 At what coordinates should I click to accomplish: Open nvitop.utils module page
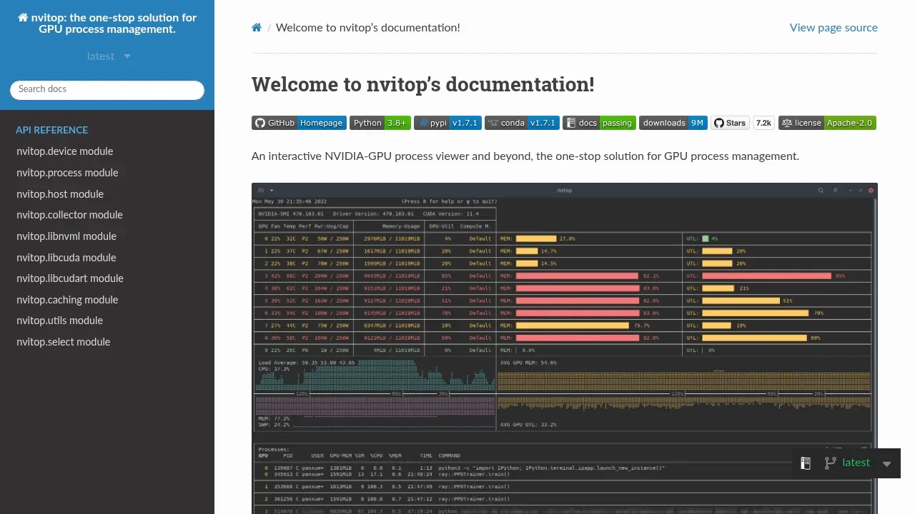[x=107, y=321]
